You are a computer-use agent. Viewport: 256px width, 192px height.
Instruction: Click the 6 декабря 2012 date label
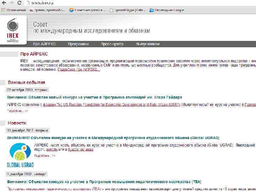[27, 174]
